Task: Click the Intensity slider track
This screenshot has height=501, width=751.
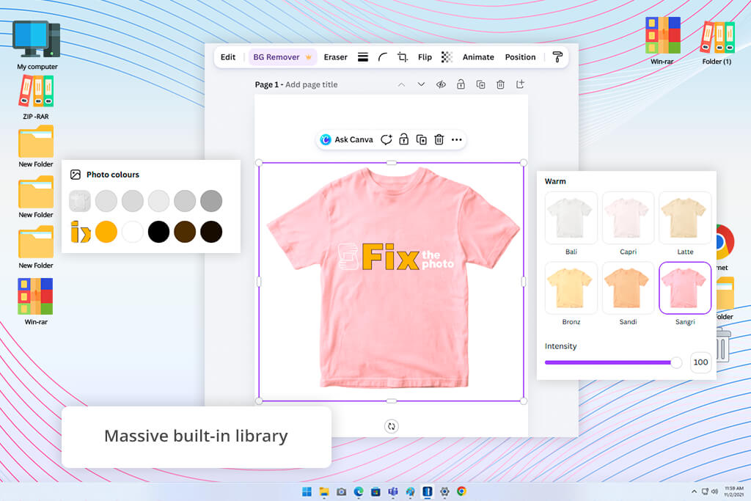Action: (x=613, y=362)
